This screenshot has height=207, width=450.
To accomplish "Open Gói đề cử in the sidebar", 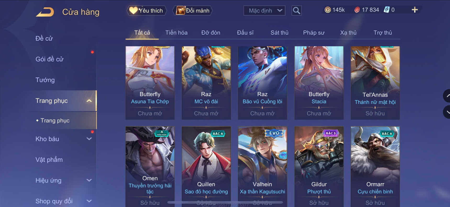I will 49,59.
